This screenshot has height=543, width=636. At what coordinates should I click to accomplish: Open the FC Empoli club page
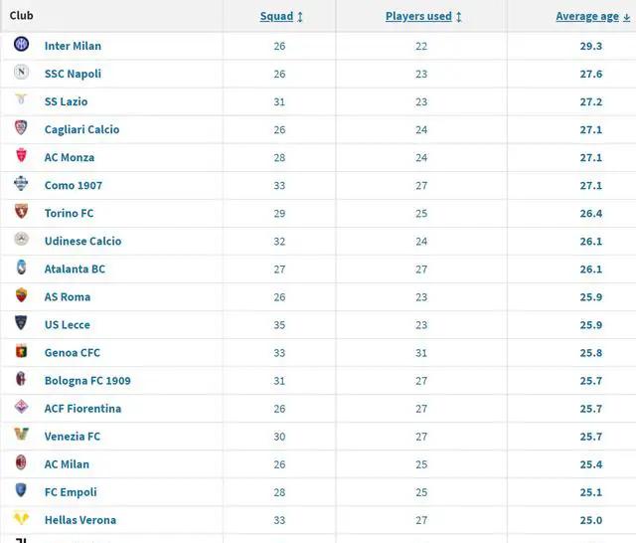click(x=71, y=492)
